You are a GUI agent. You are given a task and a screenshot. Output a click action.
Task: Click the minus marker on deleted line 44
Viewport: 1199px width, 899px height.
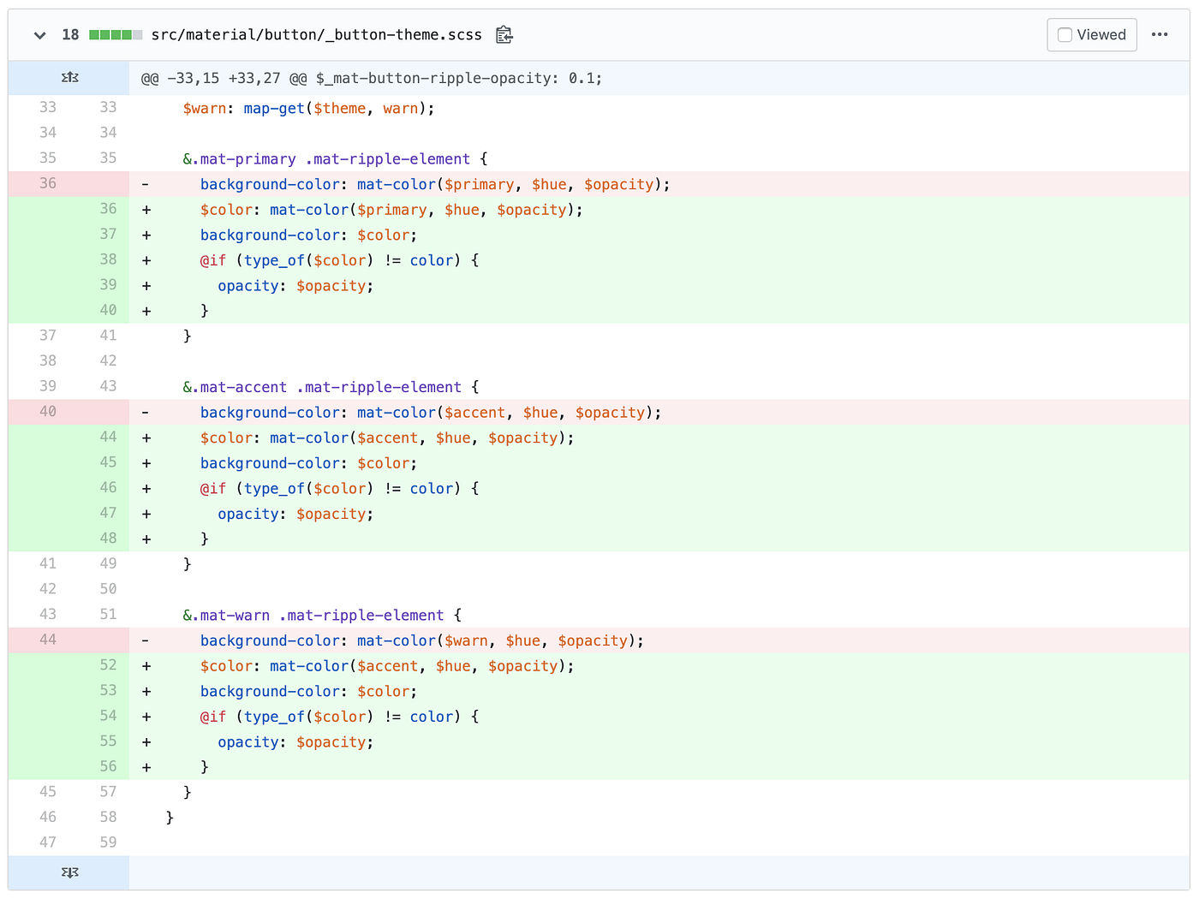click(146, 640)
